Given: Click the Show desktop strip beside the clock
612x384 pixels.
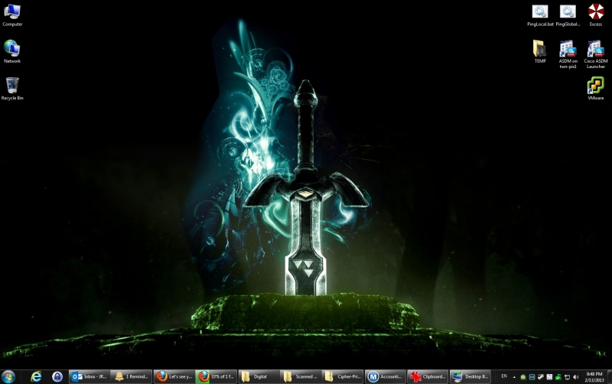Looking at the screenshot, I should pyautogui.click(x=609, y=377).
